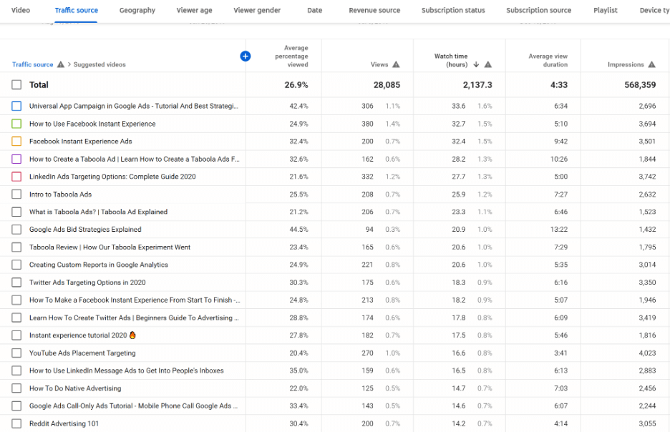Click the fire emoji in Instant experience tutorial row

coord(132,335)
